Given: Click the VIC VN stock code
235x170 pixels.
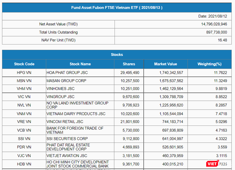Looking at the screenshot, I should [23, 96].
